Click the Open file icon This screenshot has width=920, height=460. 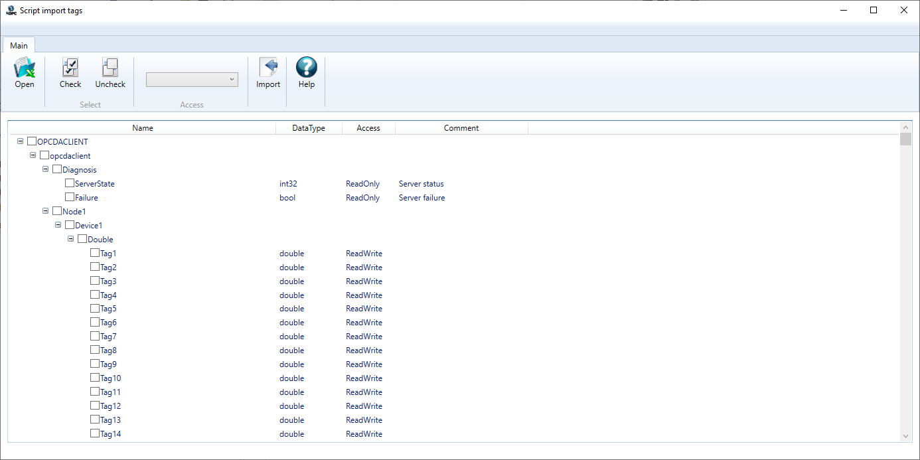tap(25, 68)
